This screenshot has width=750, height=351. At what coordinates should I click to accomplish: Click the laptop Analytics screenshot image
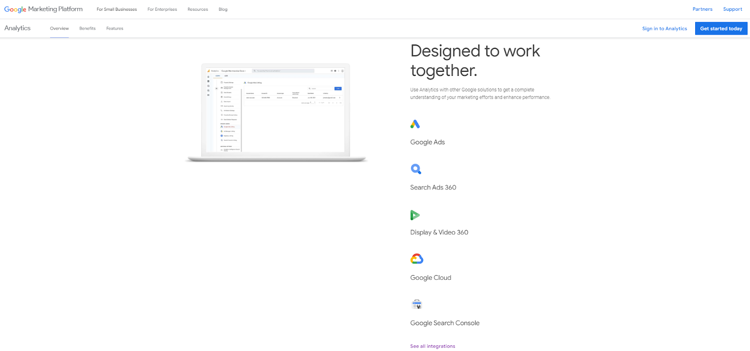[276, 112]
